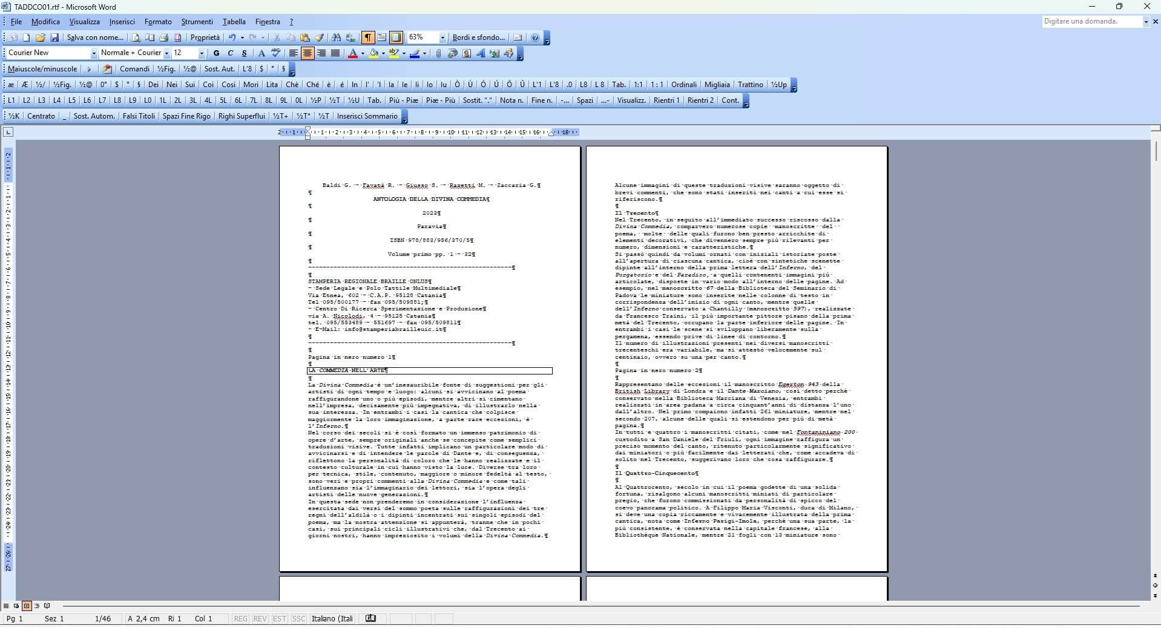The width and height of the screenshot is (1161, 628).
Task: Click Italiano language status entry
Action: [x=332, y=618]
